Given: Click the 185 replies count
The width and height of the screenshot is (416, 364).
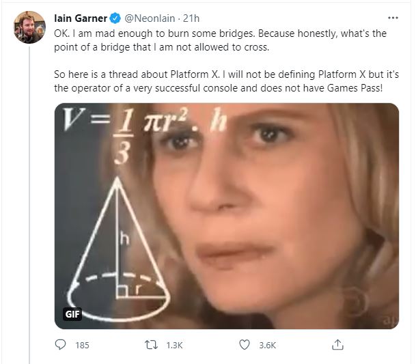Looking at the screenshot, I should click(x=82, y=346).
